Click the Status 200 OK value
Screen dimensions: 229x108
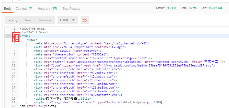pyautogui.click(x=171, y=8)
